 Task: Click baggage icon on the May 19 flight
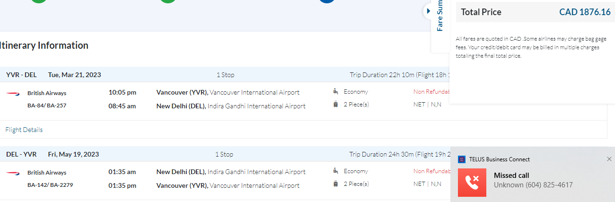click(335, 184)
